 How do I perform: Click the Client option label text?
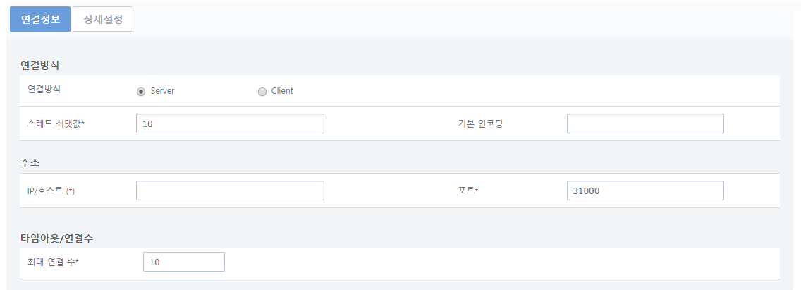(x=282, y=91)
